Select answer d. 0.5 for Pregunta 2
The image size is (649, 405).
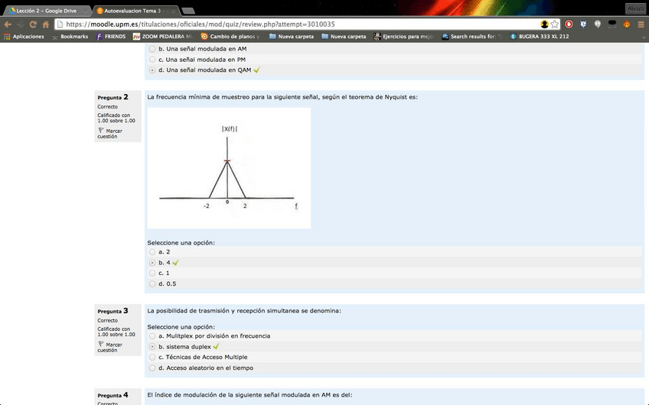[152, 283]
